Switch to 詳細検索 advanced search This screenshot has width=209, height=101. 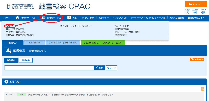(x=26, y=60)
